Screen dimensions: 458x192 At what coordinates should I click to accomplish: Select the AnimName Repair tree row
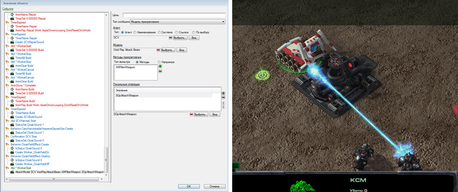pyautogui.click(x=26, y=14)
